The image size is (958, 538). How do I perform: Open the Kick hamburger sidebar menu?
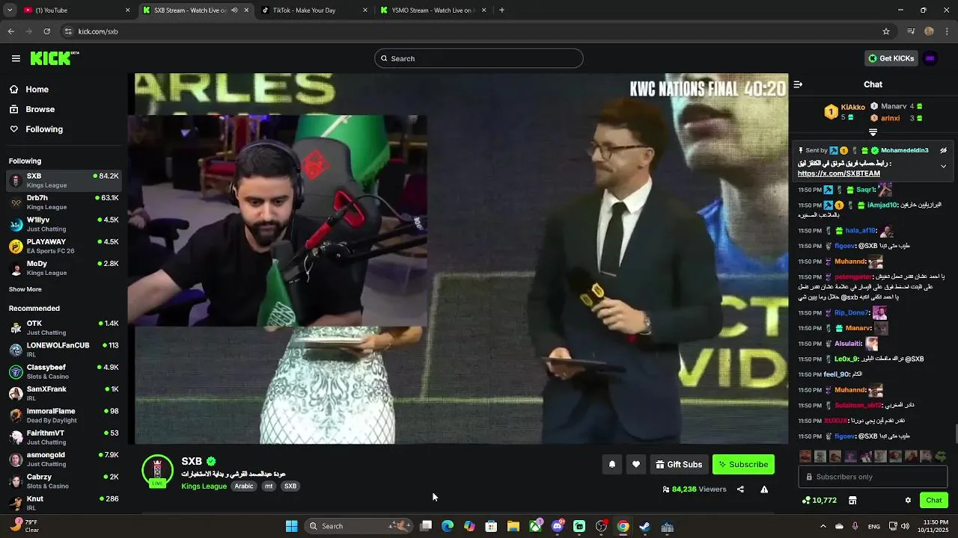[x=16, y=58]
